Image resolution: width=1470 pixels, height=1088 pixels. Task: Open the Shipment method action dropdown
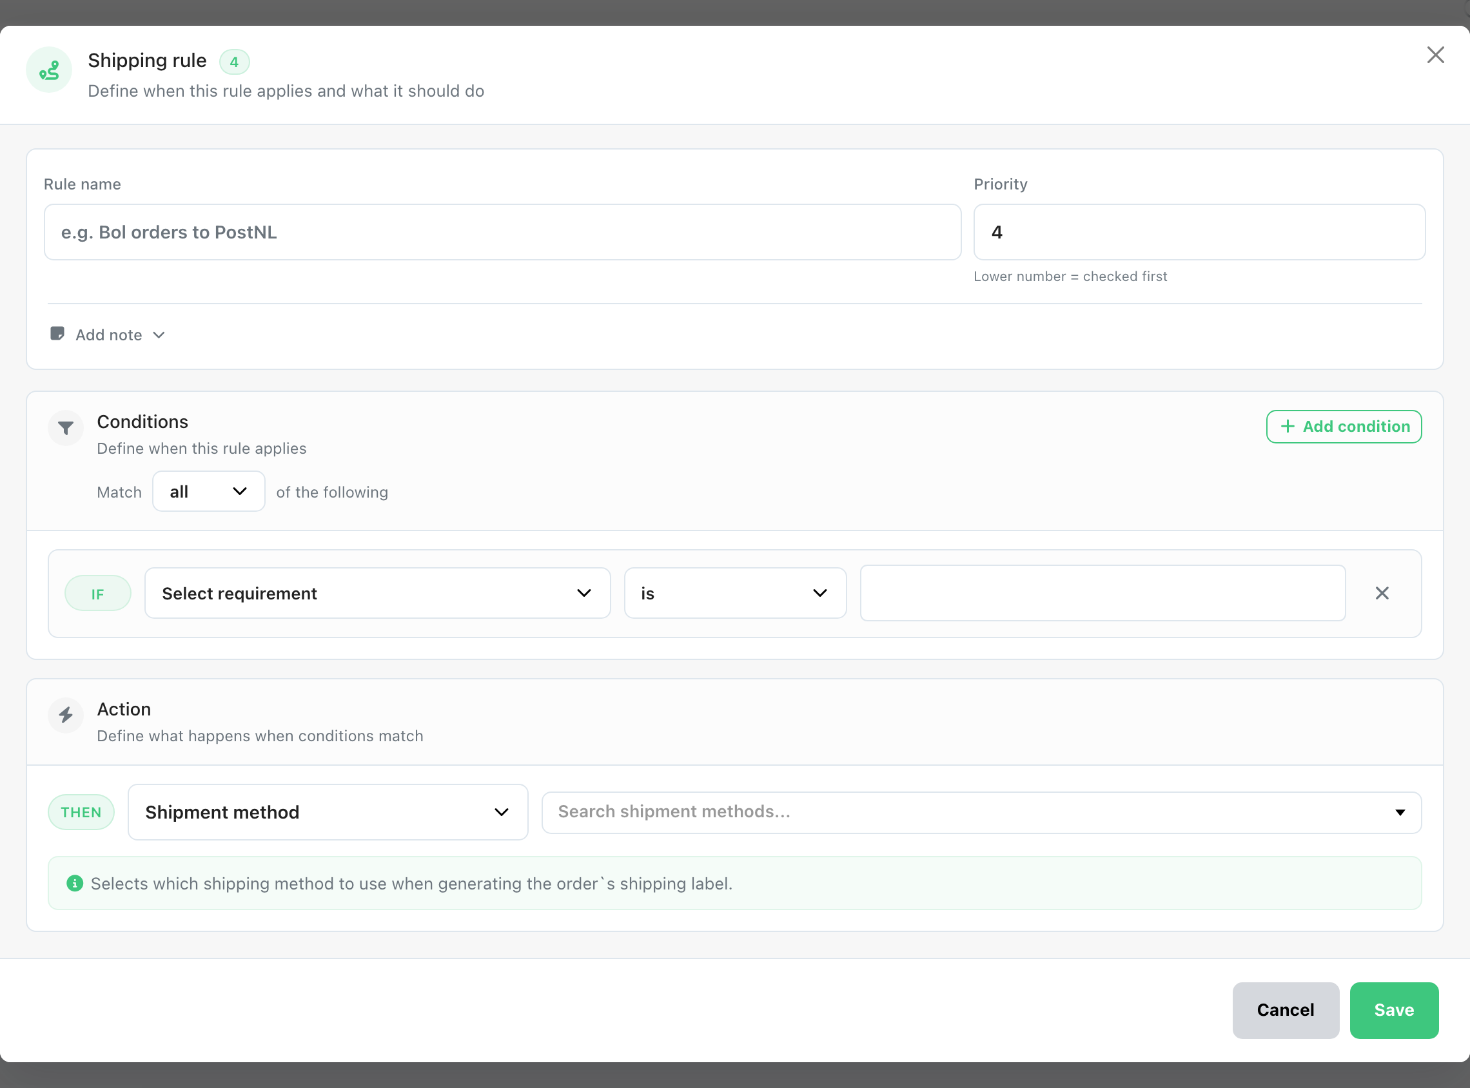click(x=328, y=812)
